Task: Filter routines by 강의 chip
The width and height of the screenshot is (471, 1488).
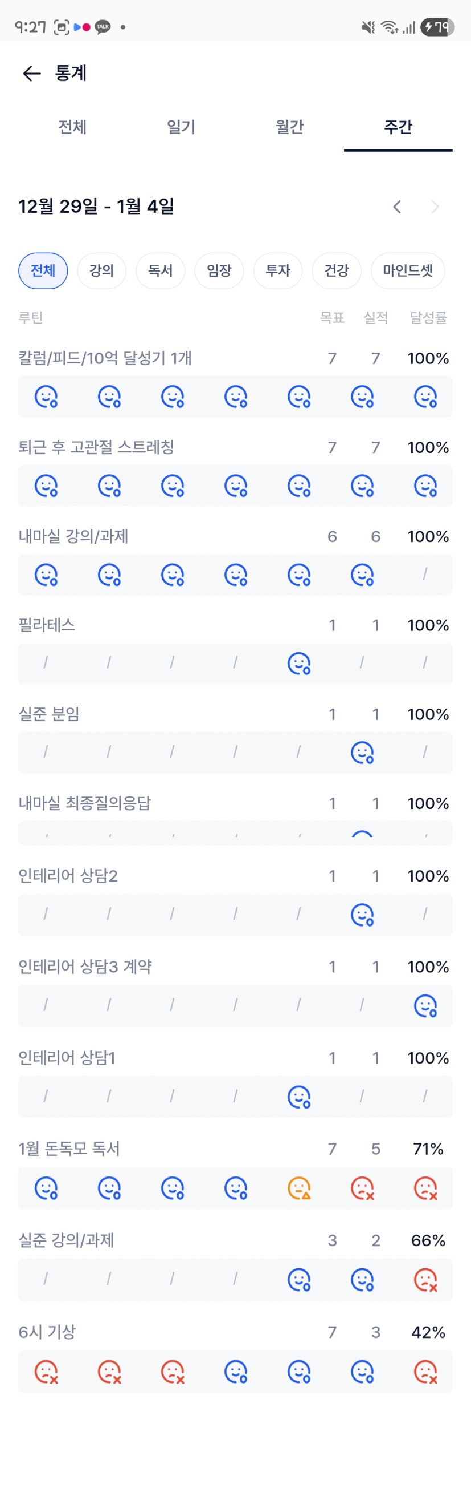Action: (101, 270)
